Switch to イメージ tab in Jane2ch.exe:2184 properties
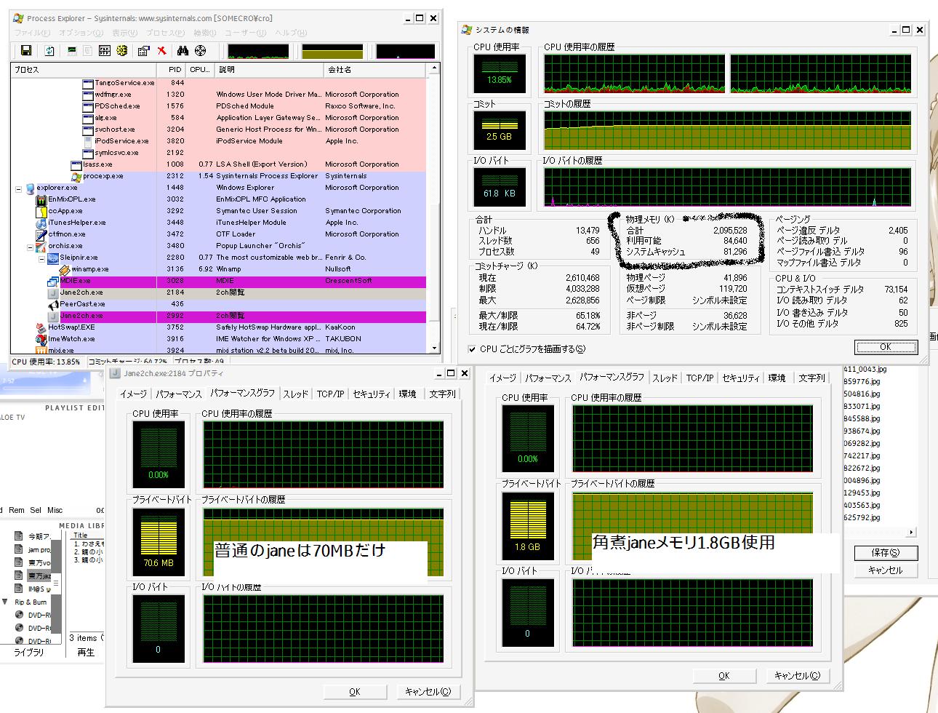This screenshot has height=713, width=938. 133,394
